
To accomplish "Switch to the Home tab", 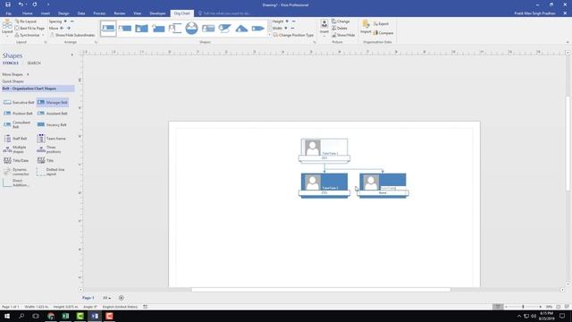I will point(28,13).
